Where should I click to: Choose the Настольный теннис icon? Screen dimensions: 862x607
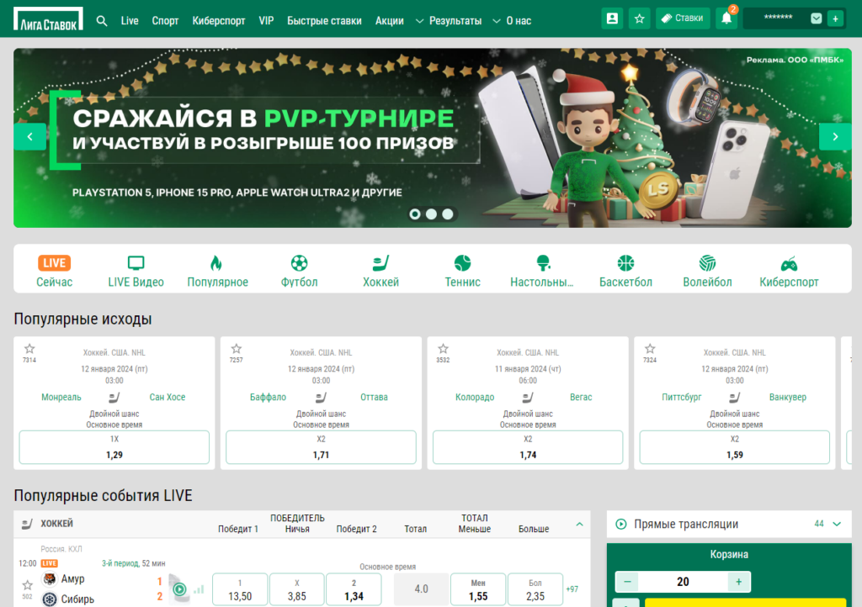click(x=543, y=271)
